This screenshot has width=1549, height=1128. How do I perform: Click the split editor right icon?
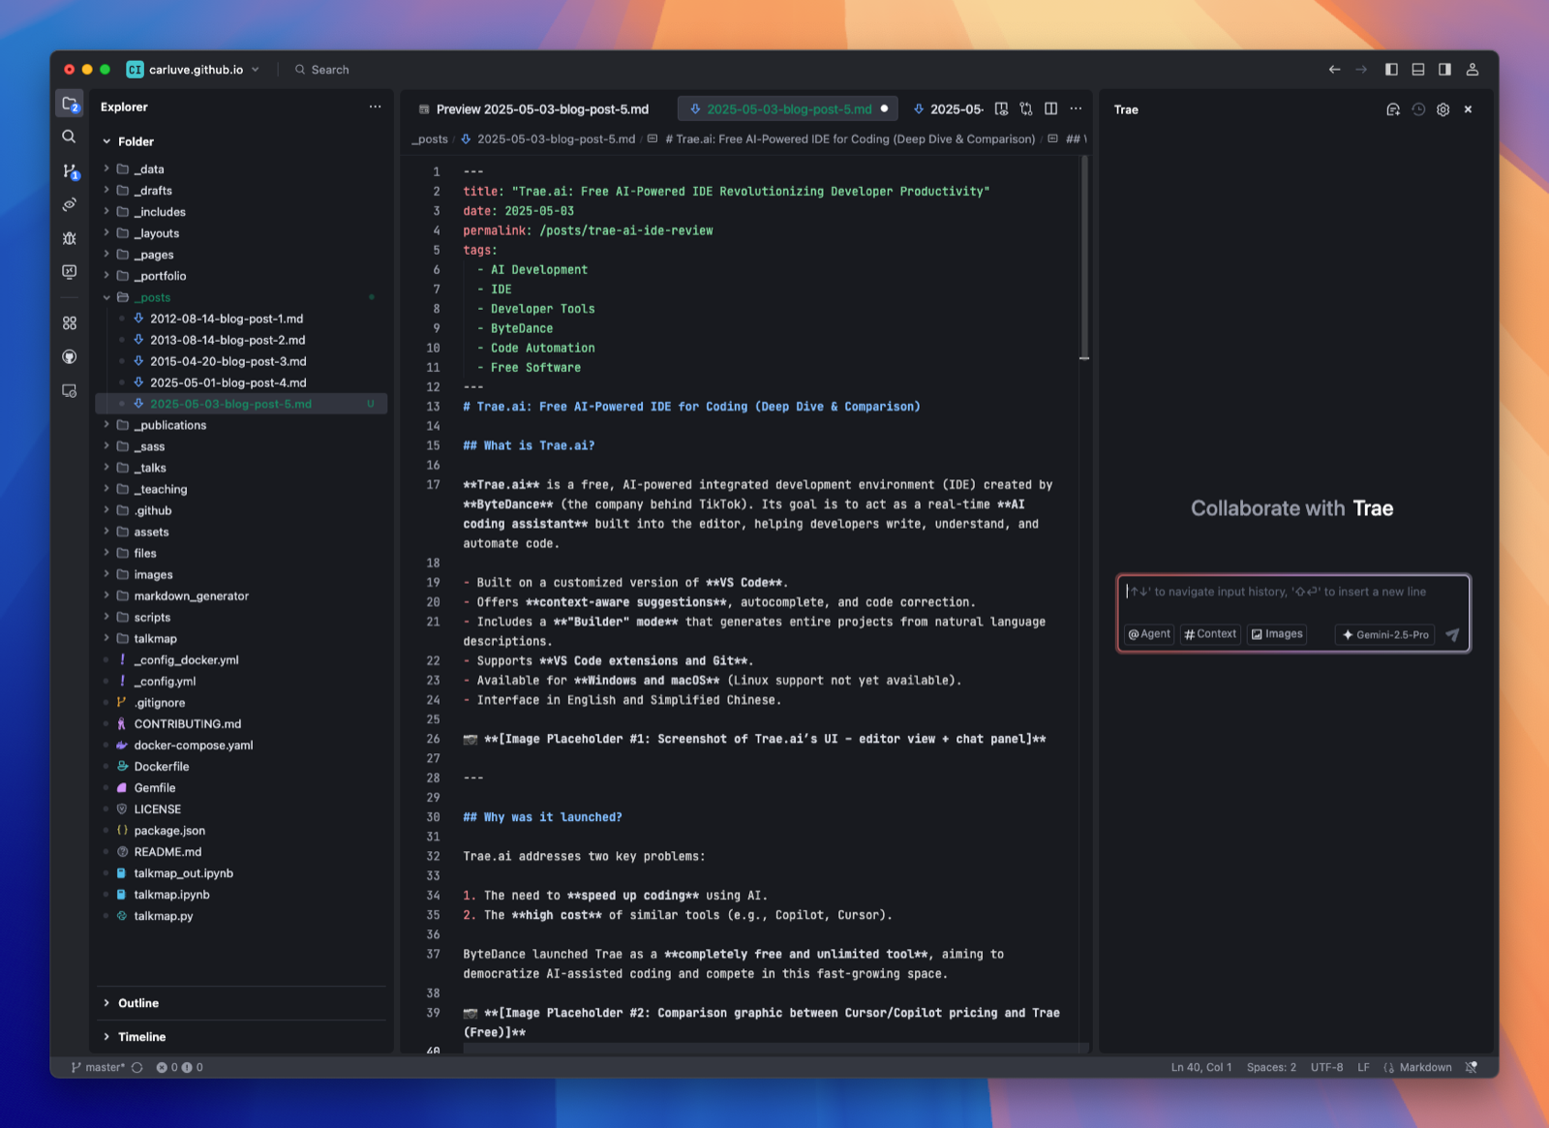[1050, 109]
